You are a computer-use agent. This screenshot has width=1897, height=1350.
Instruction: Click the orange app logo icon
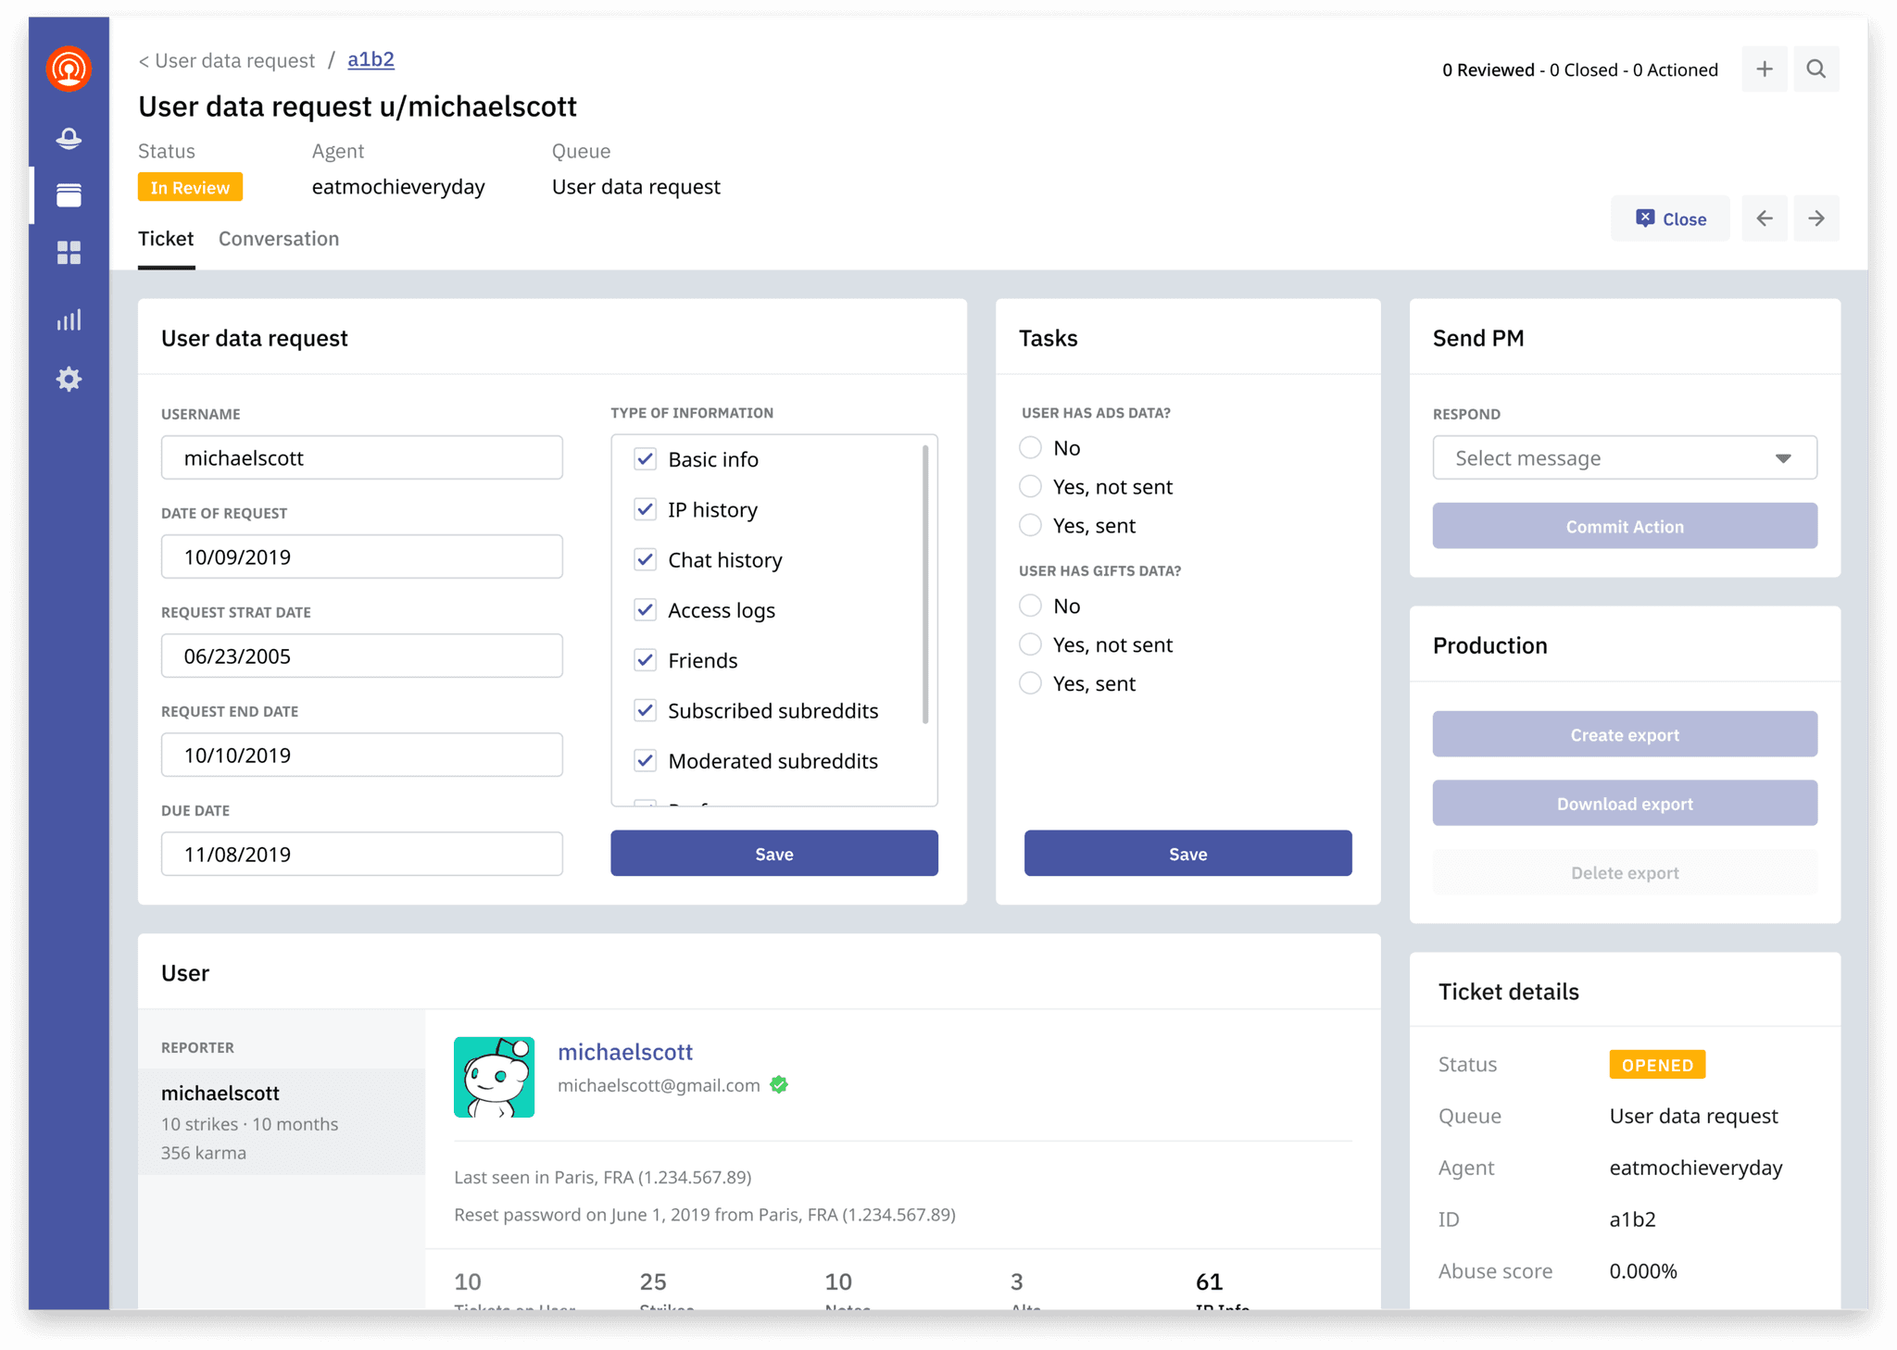[x=69, y=69]
